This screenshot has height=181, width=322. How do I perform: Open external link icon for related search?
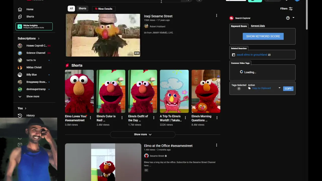click(269, 55)
